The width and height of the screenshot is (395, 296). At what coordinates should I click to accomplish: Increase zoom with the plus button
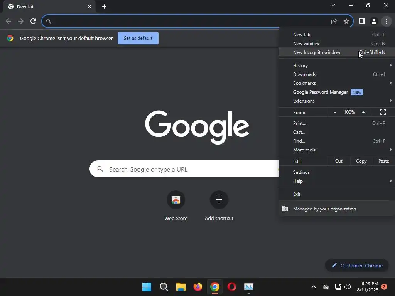point(363,112)
